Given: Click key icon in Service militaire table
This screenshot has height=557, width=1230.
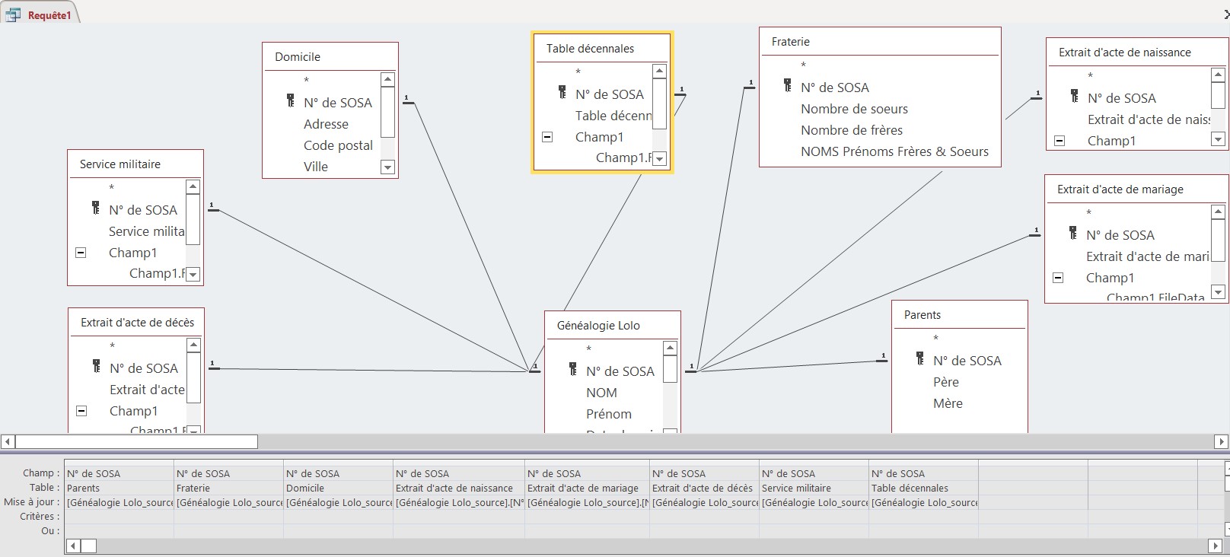Looking at the screenshot, I should (95, 208).
